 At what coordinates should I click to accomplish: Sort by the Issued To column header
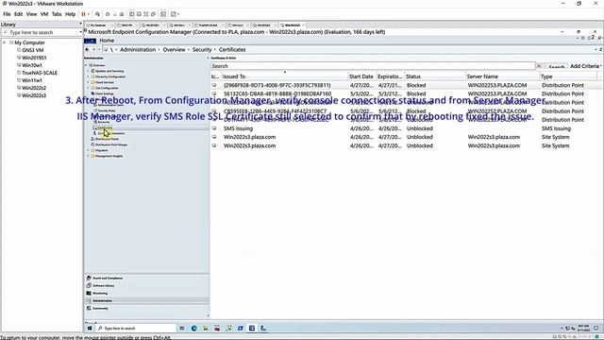[x=285, y=76]
